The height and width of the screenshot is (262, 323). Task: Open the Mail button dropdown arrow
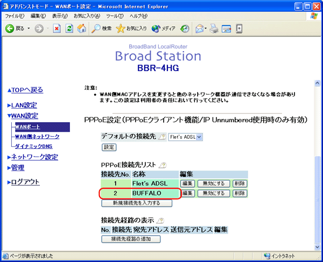point(206,29)
